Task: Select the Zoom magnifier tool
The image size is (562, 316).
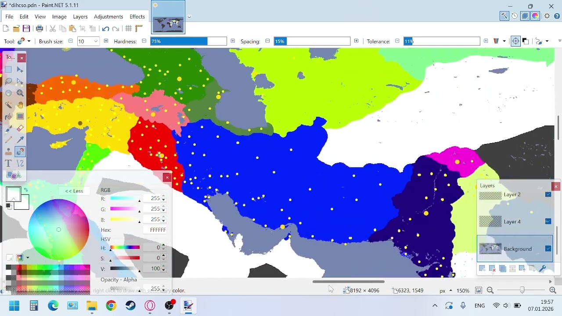Action: [20, 93]
